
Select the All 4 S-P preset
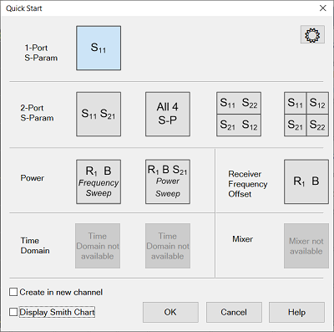[168, 115]
